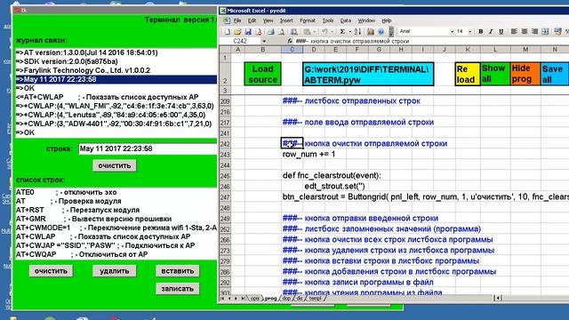Create a new workbook with the New icon
This screenshot has width=569, height=320.
228,32
